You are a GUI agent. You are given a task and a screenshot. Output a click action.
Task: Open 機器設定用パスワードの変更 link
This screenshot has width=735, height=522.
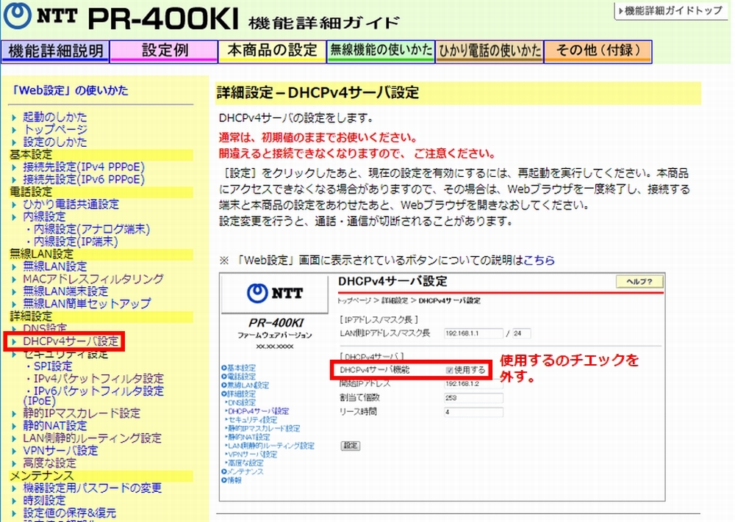point(92,488)
